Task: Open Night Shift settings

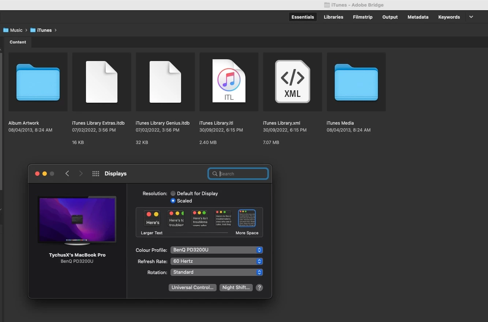Action: pos(236,288)
